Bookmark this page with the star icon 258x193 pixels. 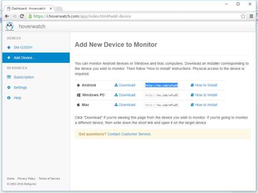(243, 16)
